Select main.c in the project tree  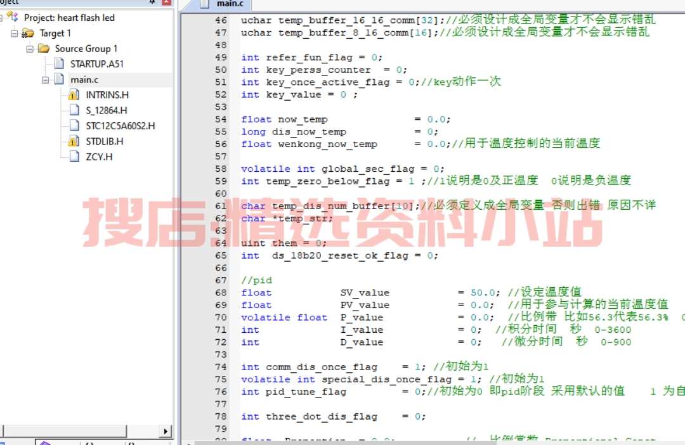(84, 79)
